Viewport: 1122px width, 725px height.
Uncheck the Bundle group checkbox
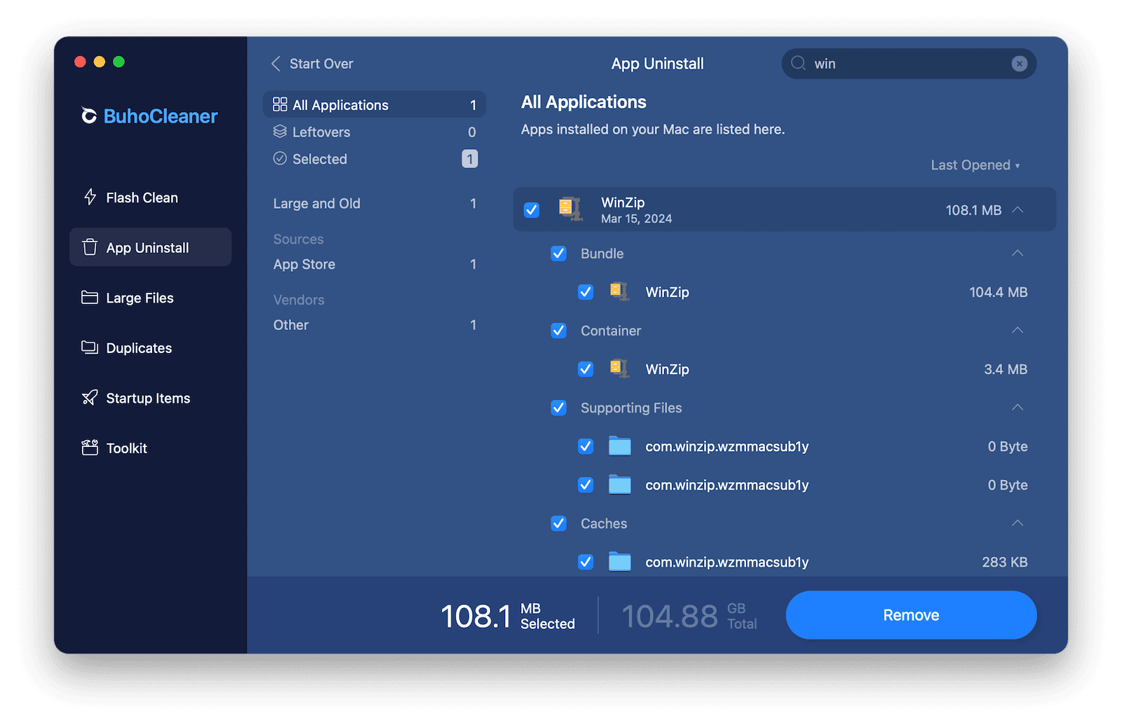[x=559, y=254]
